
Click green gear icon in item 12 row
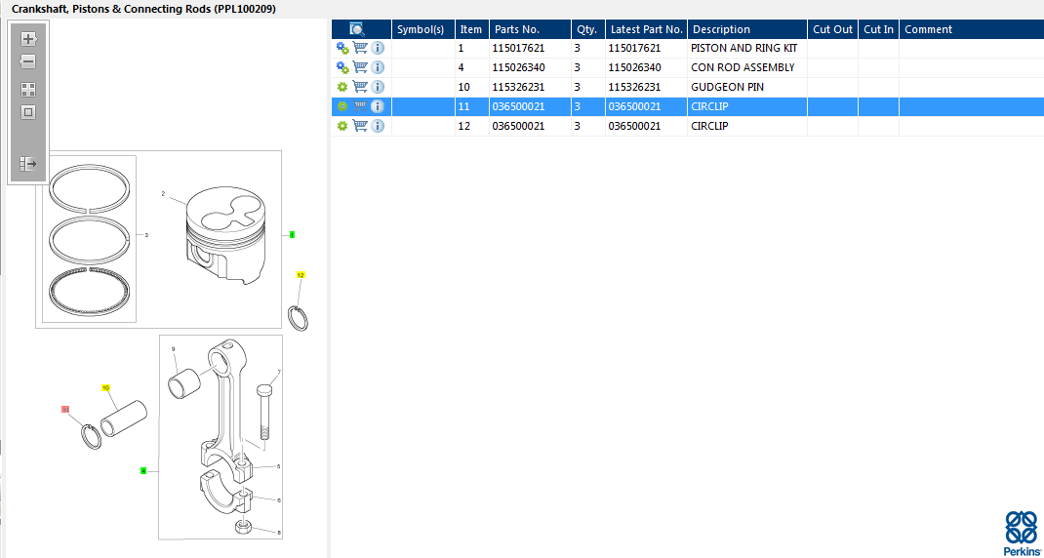click(342, 126)
